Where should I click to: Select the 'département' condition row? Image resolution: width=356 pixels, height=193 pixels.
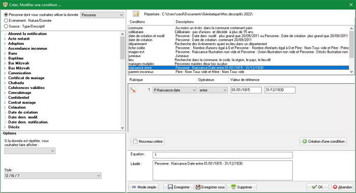(239, 44)
